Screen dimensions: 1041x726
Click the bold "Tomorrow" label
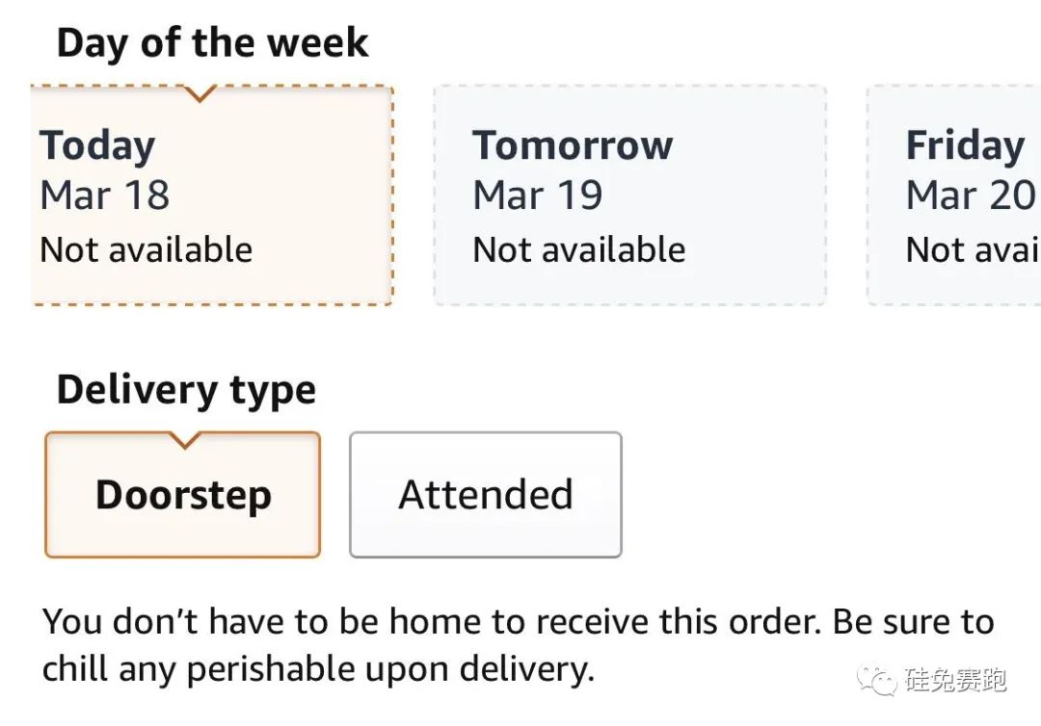point(573,145)
